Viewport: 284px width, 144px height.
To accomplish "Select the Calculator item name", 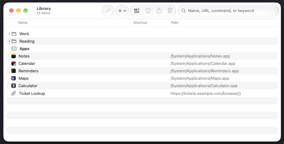I will [28, 86].
